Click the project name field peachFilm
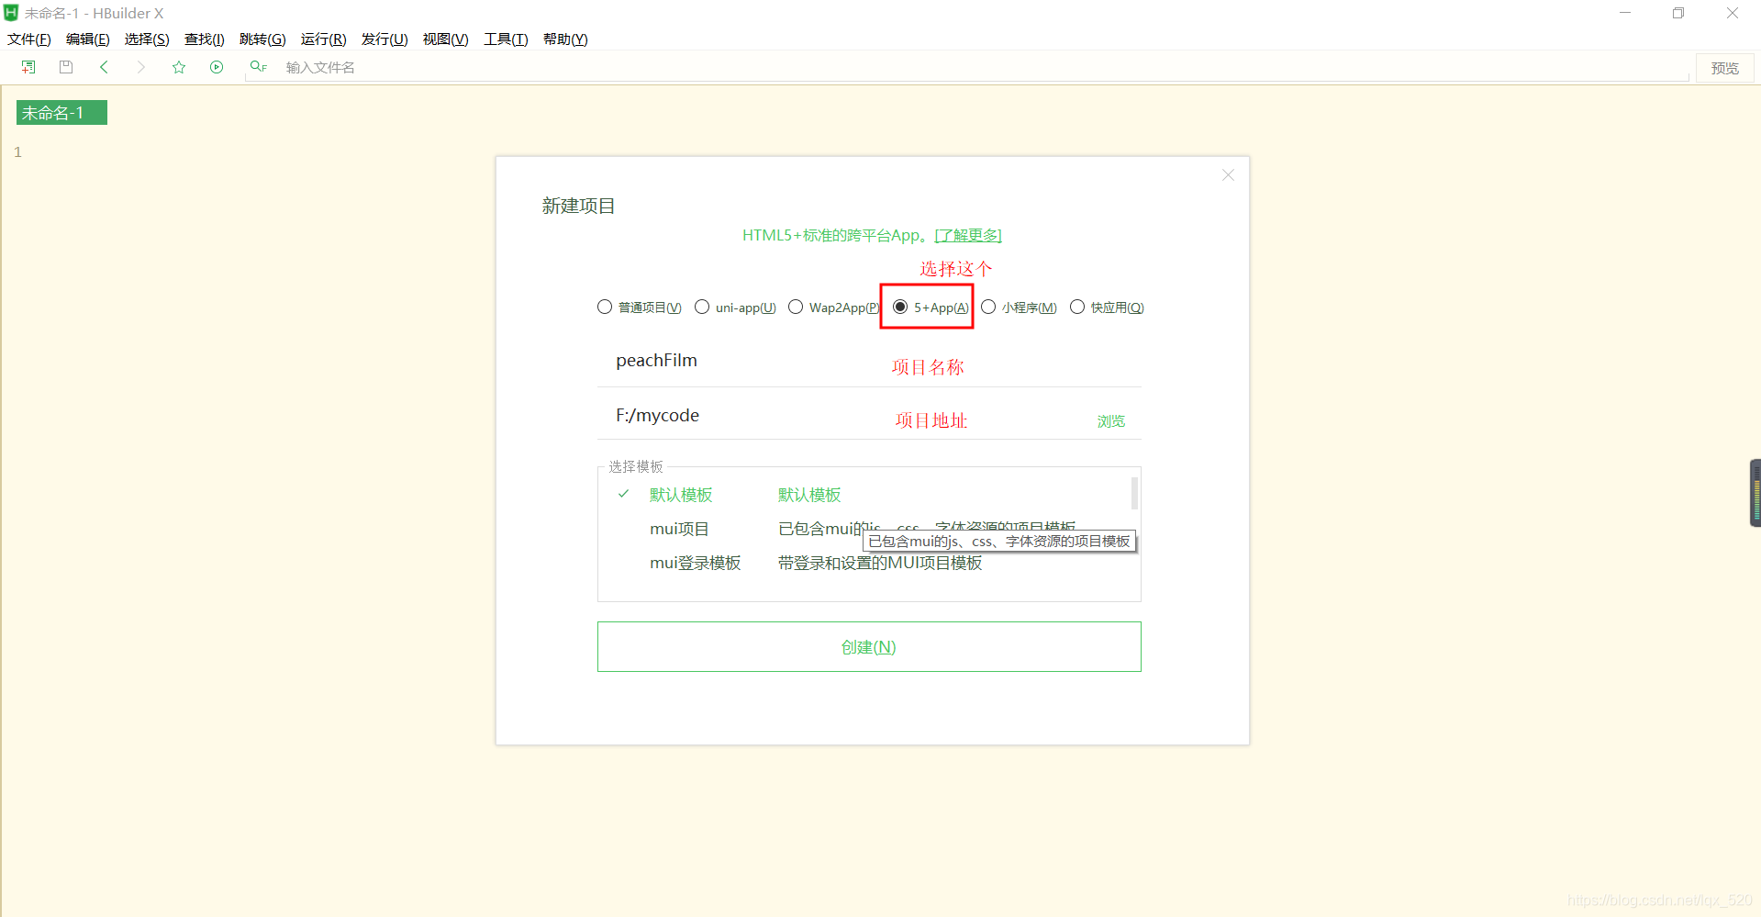The height and width of the screenshot is (917, 1761). [869, 361]
